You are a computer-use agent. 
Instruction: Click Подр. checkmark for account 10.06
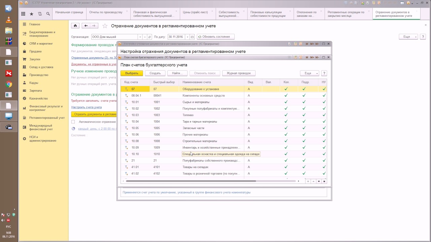304,134
